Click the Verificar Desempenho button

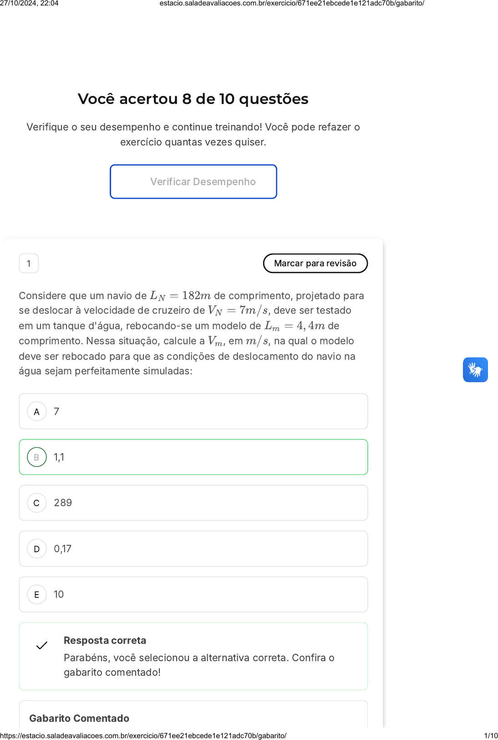[193, 182]
